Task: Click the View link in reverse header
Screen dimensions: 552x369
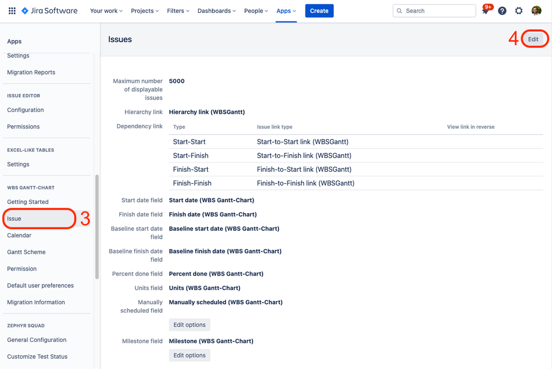Action: [x=471, y=126]
